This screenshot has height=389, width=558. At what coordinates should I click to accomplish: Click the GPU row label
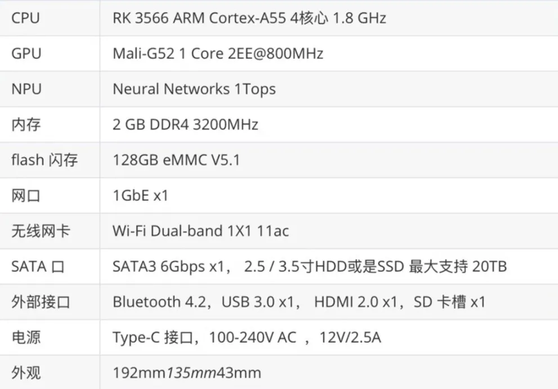tap(26, 53)
